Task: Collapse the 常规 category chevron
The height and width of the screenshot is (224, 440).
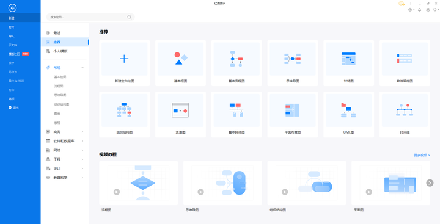Action: point(82,68)
